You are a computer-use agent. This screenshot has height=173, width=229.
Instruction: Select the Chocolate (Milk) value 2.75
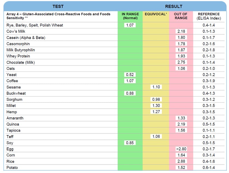[x=181, y=62]
